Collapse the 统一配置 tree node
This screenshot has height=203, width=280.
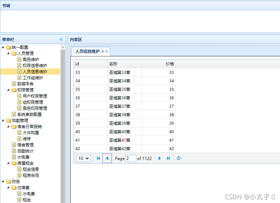(3, 47)
